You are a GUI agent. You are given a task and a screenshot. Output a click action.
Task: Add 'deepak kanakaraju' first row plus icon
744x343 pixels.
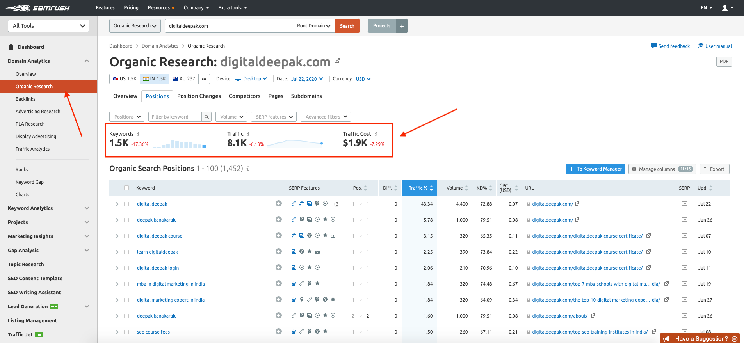point(279,219)
